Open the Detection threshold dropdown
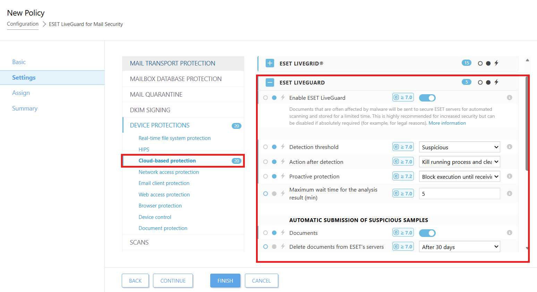The height and width of the screenshot is (292, 537). [459, 147]
